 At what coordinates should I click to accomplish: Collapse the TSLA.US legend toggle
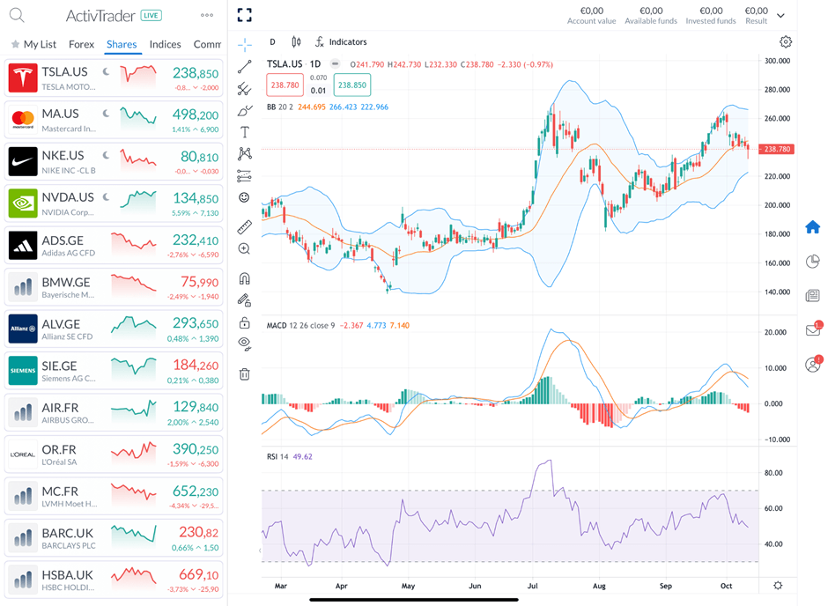(x=335, y=64)
